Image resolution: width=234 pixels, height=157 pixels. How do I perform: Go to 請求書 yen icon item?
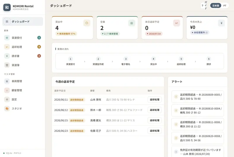(23, 56)
